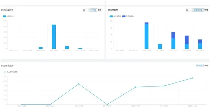
Task: Click the 2021-10-29 stacked bar in 群消息趋势
Action: [x=200, y=44]
